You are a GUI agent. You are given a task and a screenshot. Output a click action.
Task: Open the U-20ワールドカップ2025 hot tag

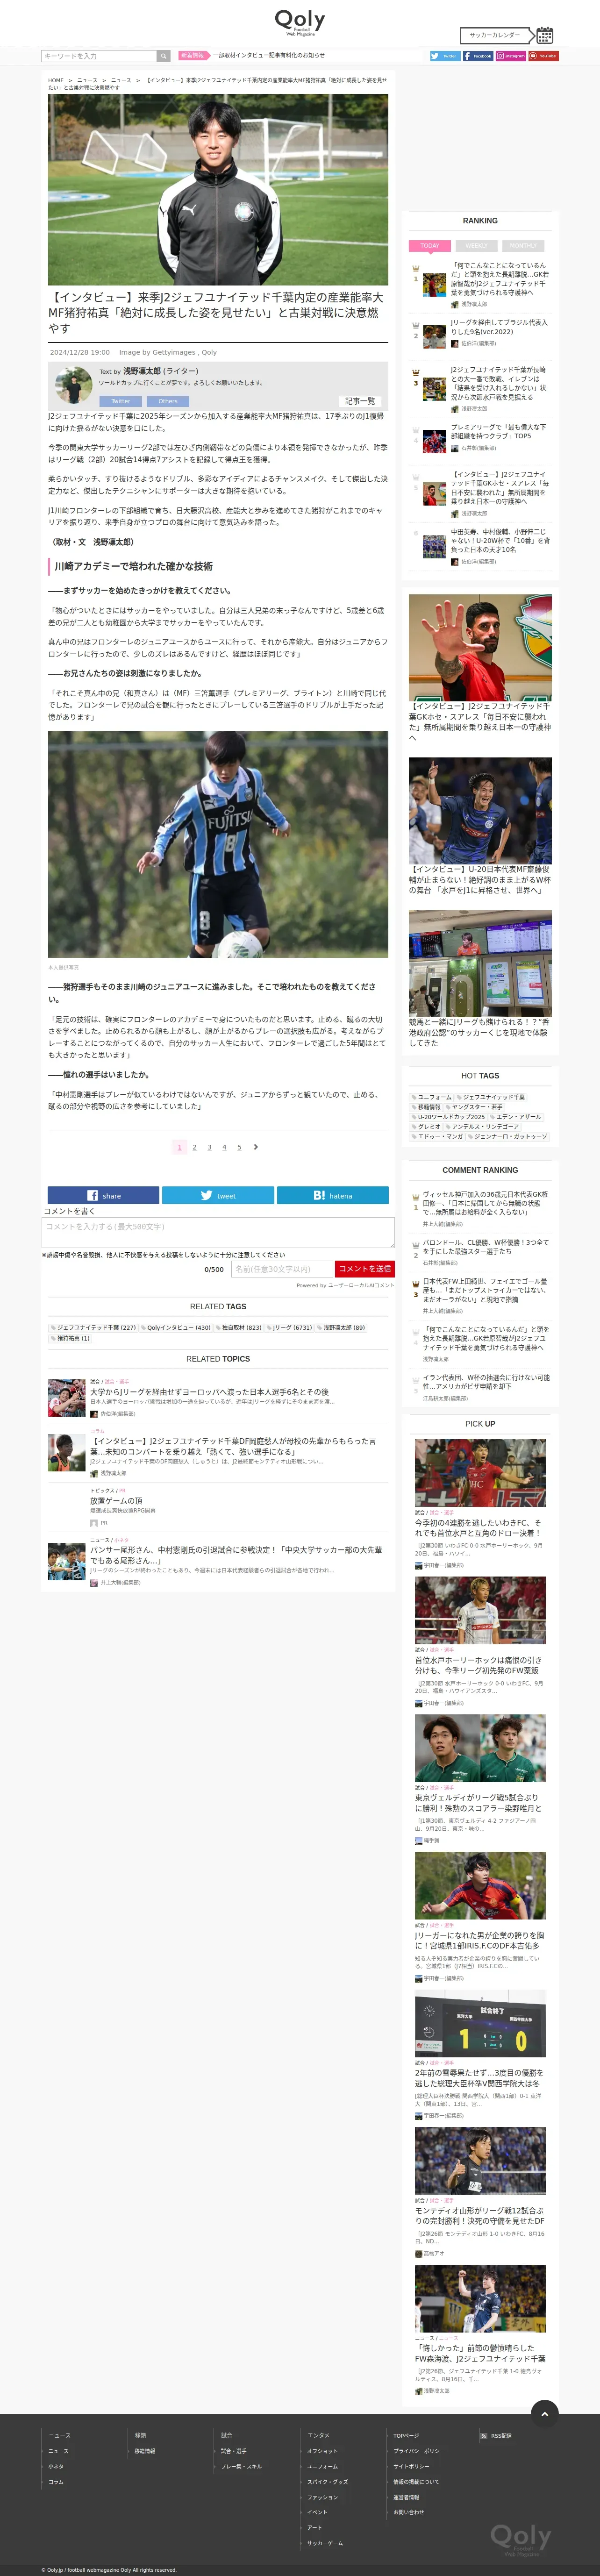[x=448, y=1117]
